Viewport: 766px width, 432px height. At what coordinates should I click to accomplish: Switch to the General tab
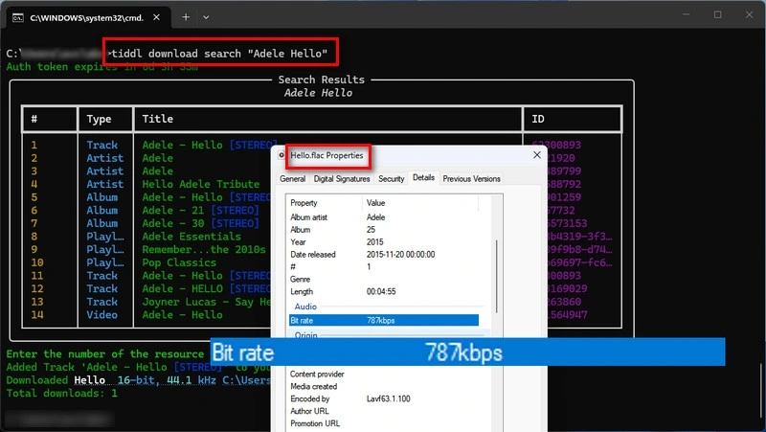pyautogui.click(x=293, y=179)
